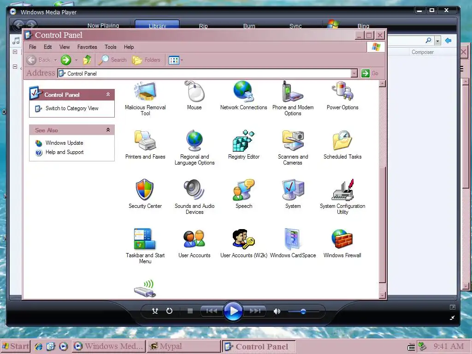Switch to Now Playing tab in Media Player
The image size is (472, 354).
click(x=103, y=26)
